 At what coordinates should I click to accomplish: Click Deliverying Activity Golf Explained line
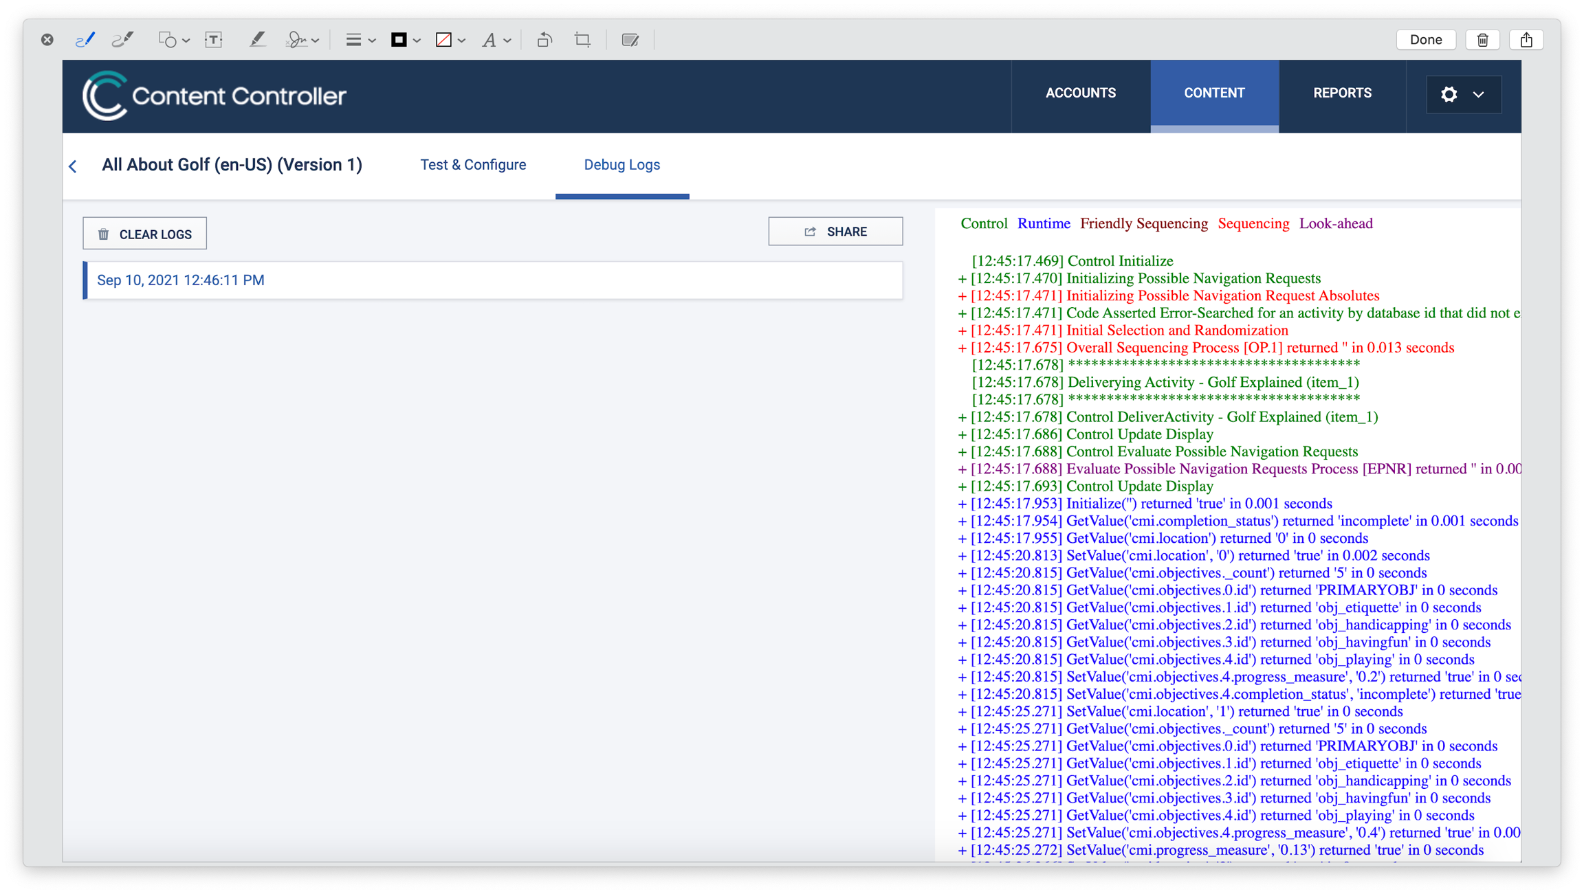pos(1165,382)
